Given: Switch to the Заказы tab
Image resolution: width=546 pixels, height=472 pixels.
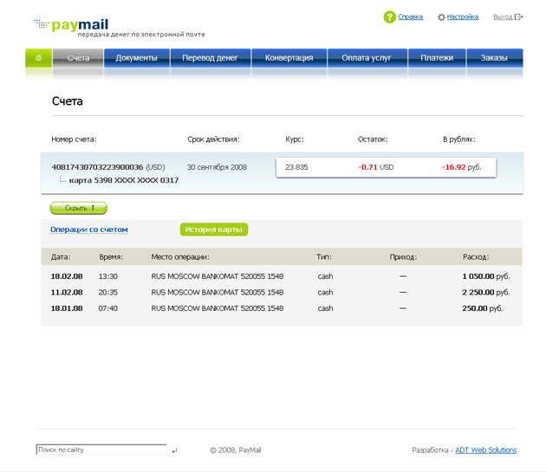Looking at the screenshot, I should (x=494, y=58).
